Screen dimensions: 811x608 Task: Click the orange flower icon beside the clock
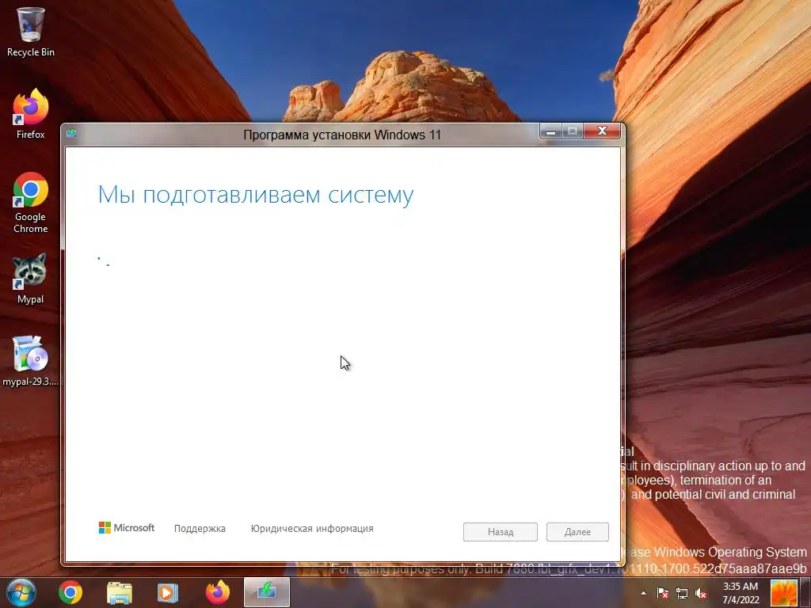(784, 593)
